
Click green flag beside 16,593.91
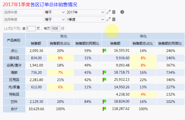click(104, 51)
